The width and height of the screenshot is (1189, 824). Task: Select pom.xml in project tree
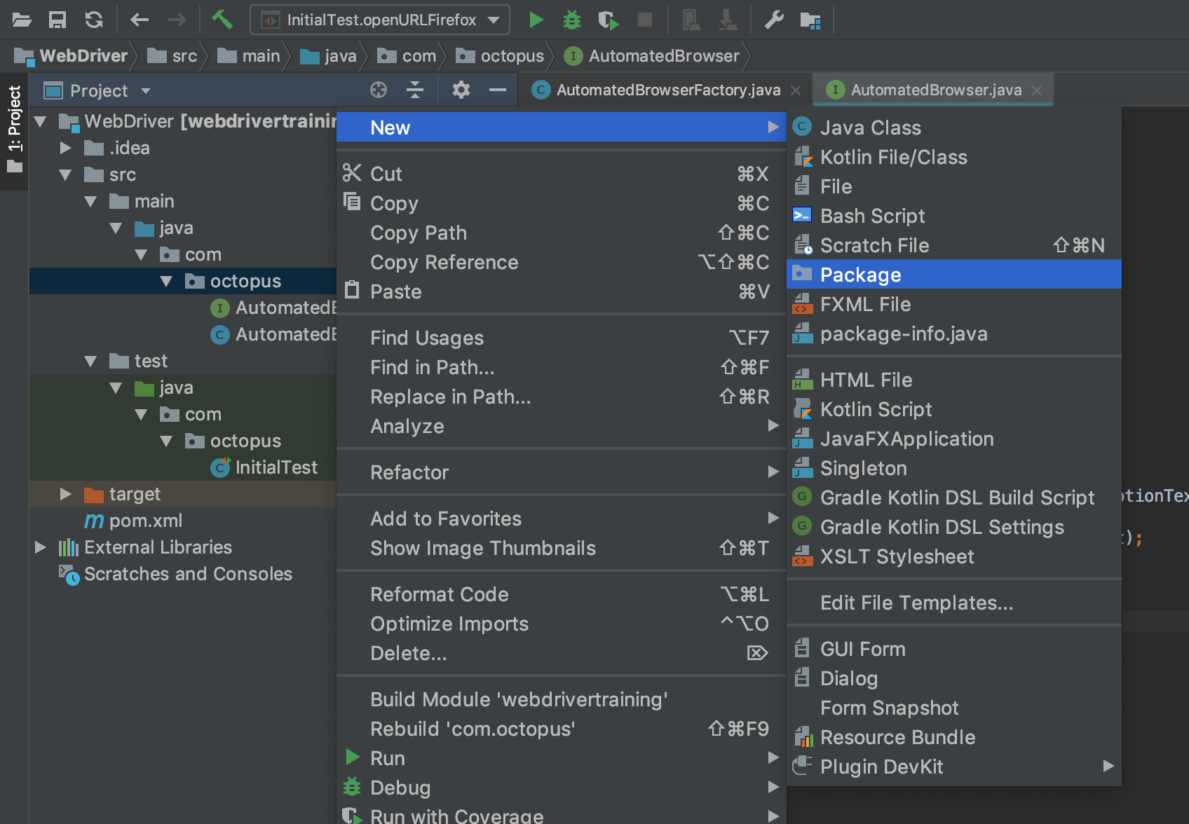(145, 521)
